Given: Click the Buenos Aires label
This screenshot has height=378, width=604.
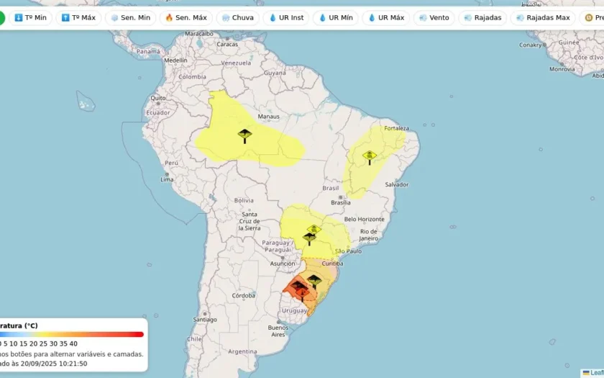Looking at the screenshot, I should (278, 331).
